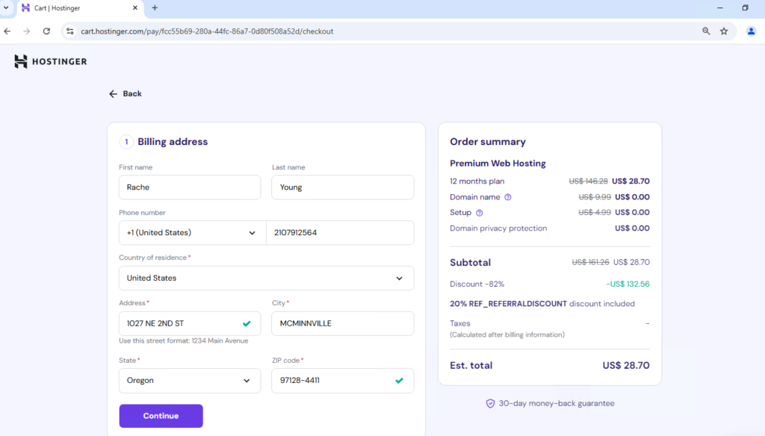View site information icon in address bar

(69, 31)
